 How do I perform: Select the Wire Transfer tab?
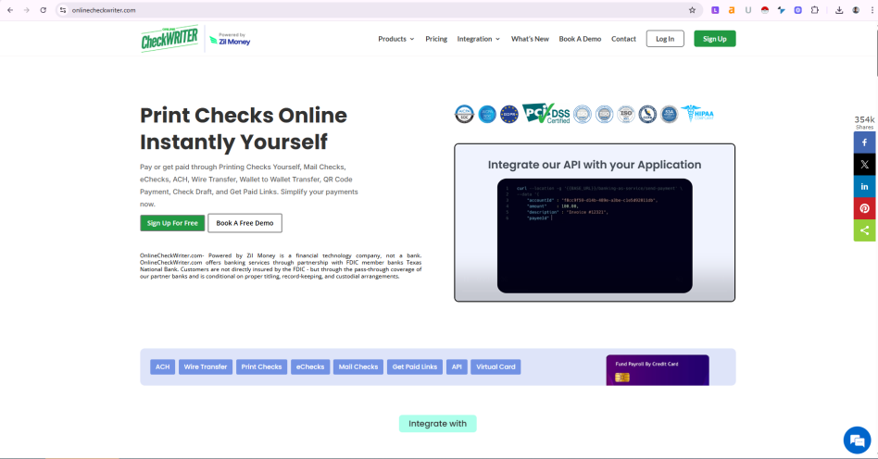205,366
